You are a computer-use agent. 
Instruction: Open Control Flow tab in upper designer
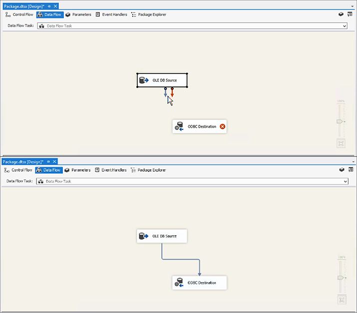(19, 14)
